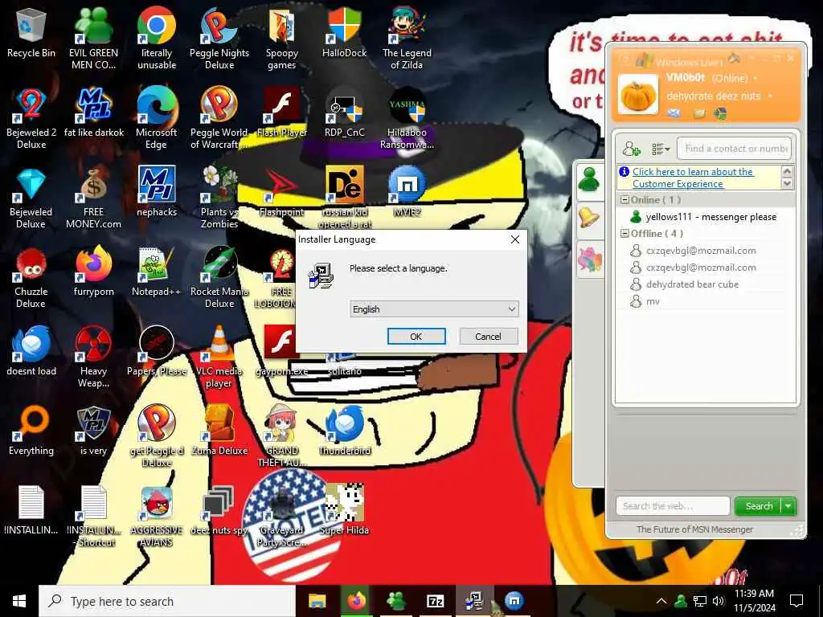Open File Explorer from the taskbar
The width and height of the screenshot is (823, 617).
pyautogui.click(x=317, y=601)
